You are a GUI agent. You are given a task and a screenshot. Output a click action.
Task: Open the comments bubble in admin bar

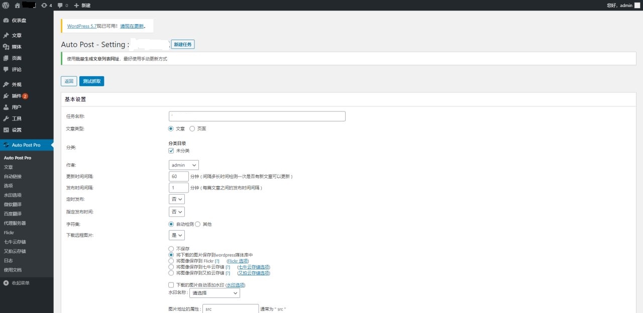[60, 6]
